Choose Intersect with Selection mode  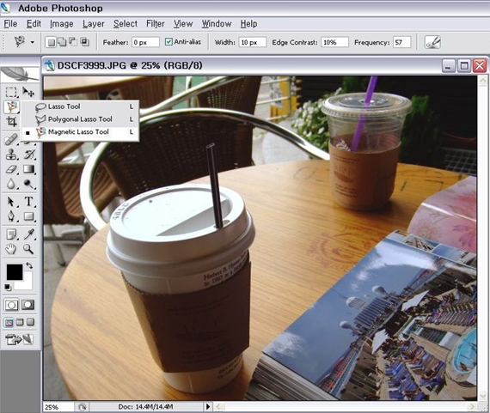pos(84,42)
